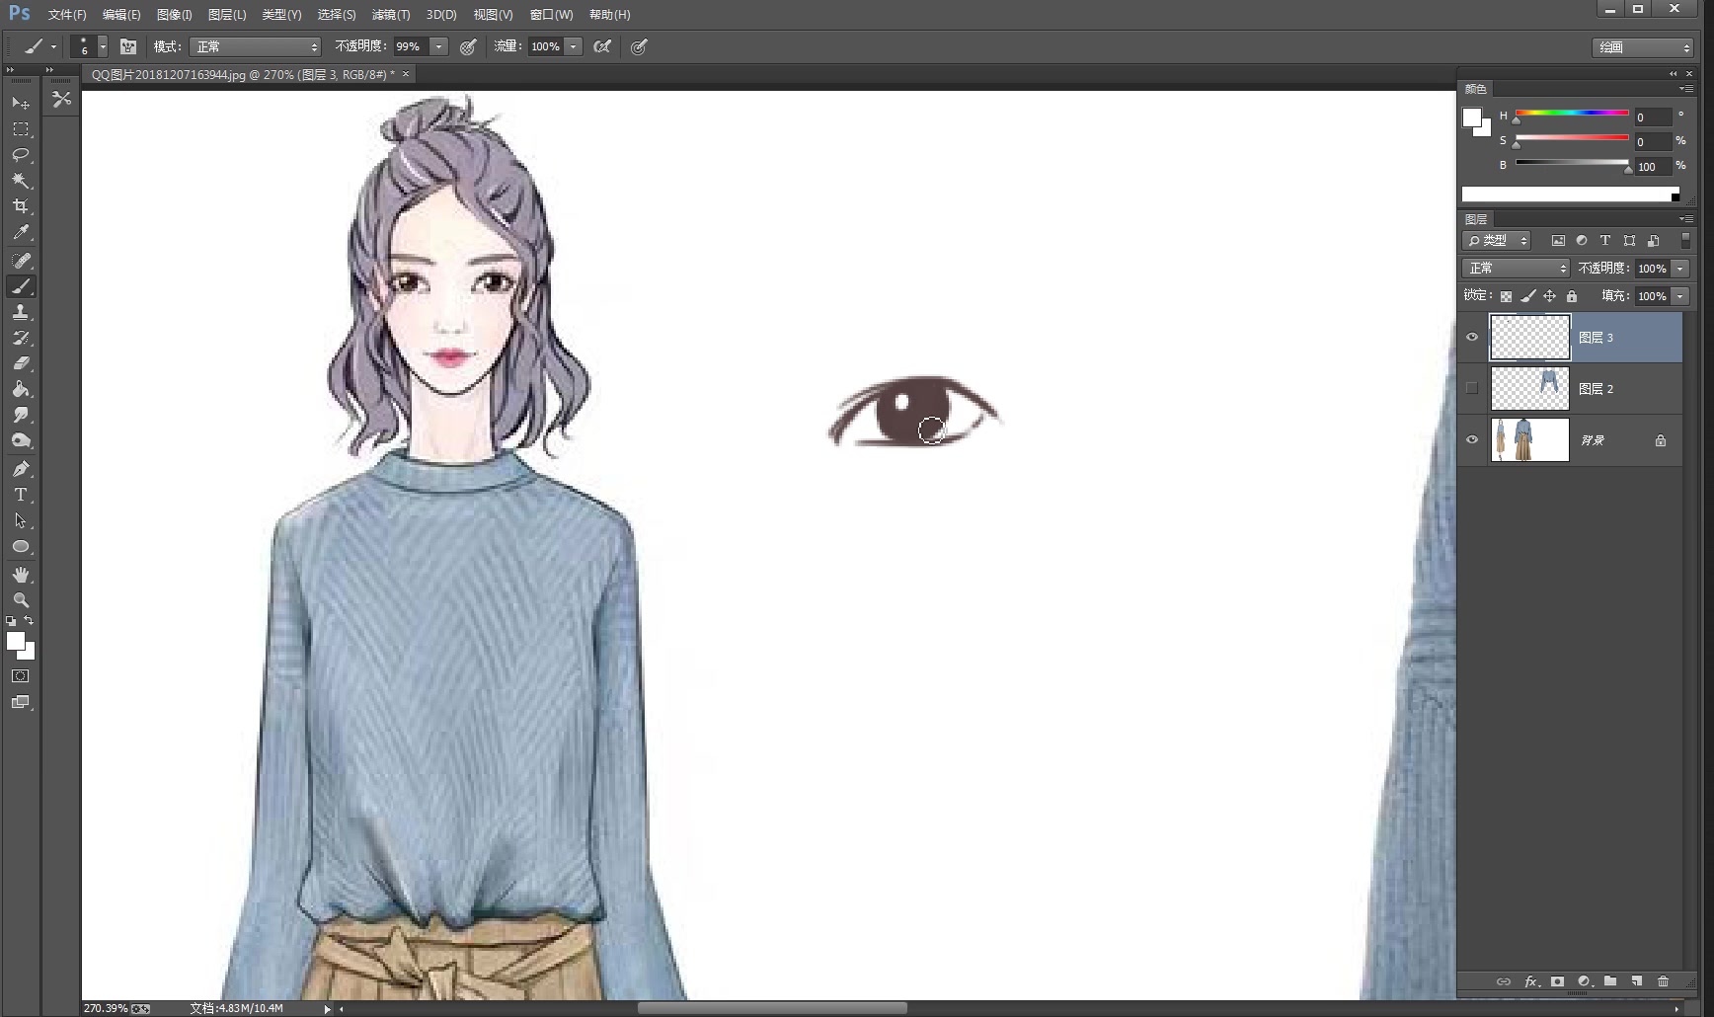Open the 编辑(E) menu
Viewport: 1714px width, 1017px height.
(121, 15)
